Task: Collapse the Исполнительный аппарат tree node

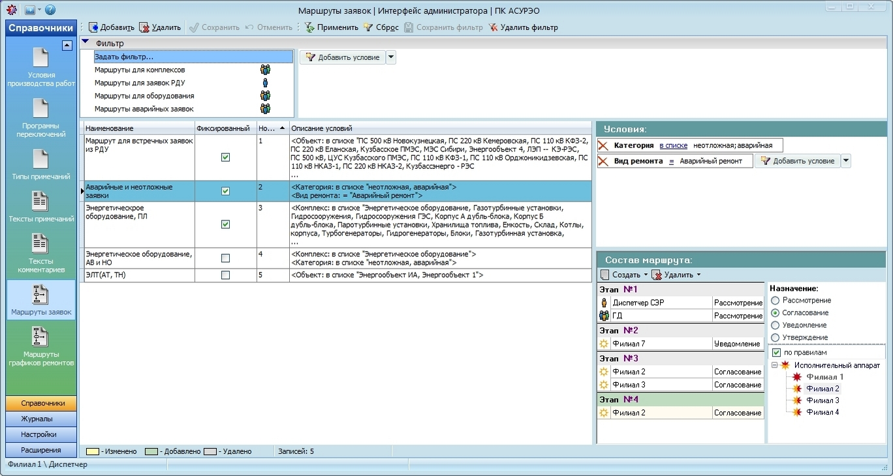Action: 774,365
